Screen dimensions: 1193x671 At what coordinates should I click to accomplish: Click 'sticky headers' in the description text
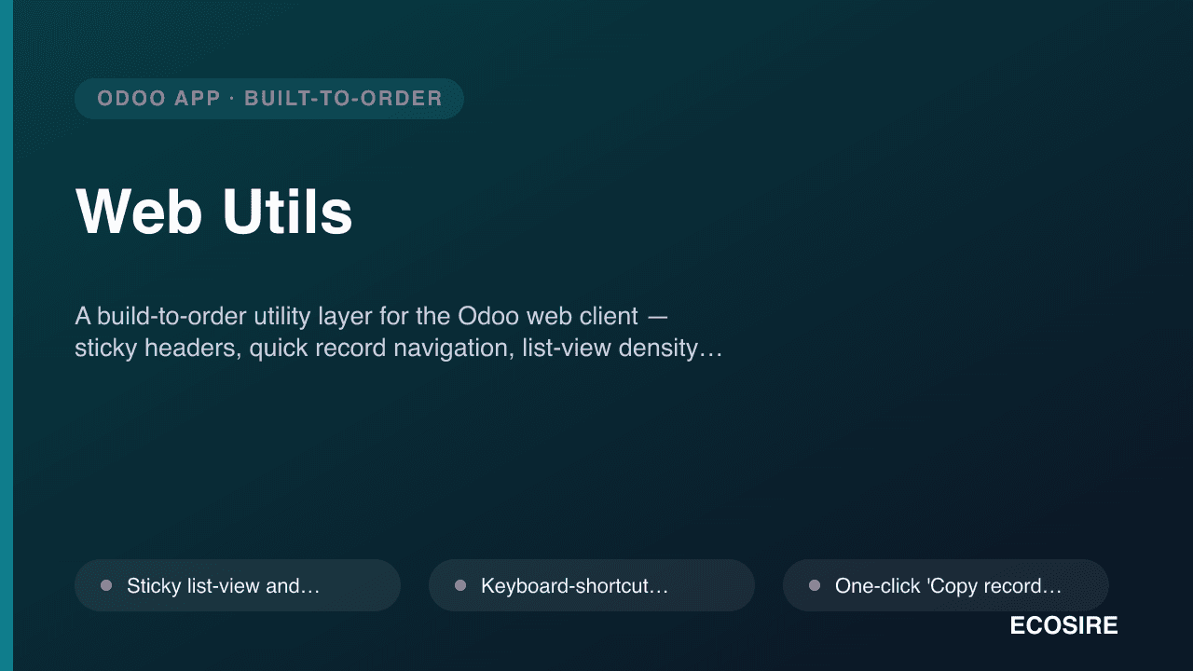(158, 349)
